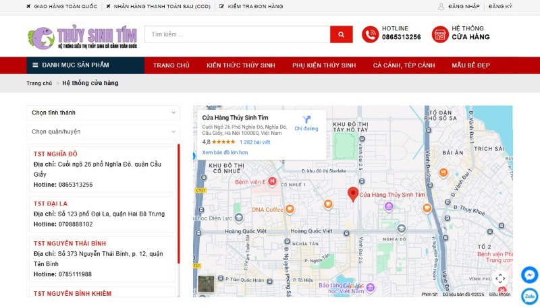Open the Messenger chat bubble
The height and width of the screenshot is (308, 540).
pos(530,275)
